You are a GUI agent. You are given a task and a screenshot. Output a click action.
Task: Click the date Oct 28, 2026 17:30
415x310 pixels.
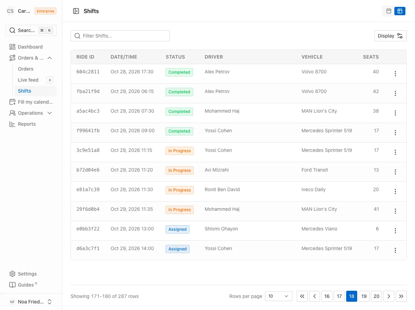132,72
